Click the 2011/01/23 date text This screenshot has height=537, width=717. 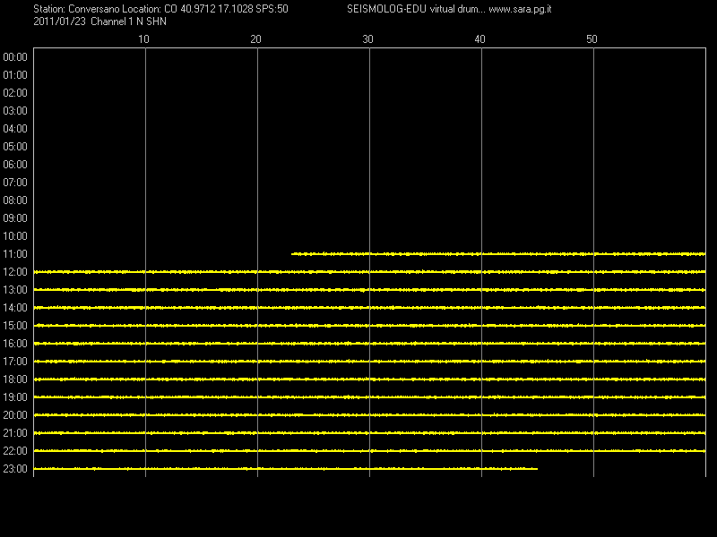tap(59, 21)
